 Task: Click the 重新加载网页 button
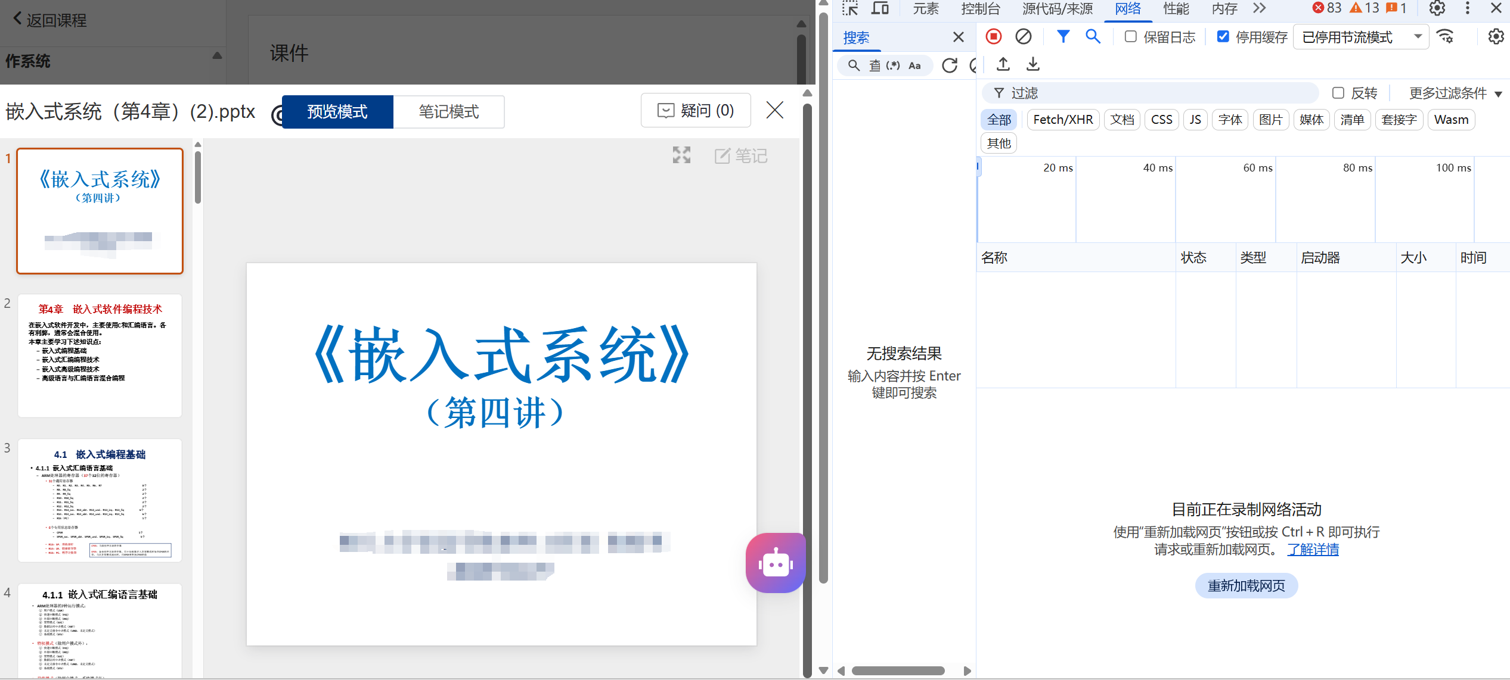[x=1246, y=586]
